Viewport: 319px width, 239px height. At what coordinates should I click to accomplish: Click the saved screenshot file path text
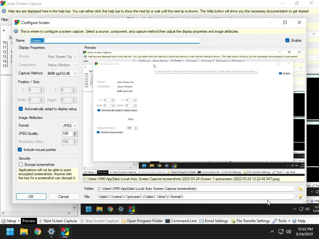coord(181,179)
